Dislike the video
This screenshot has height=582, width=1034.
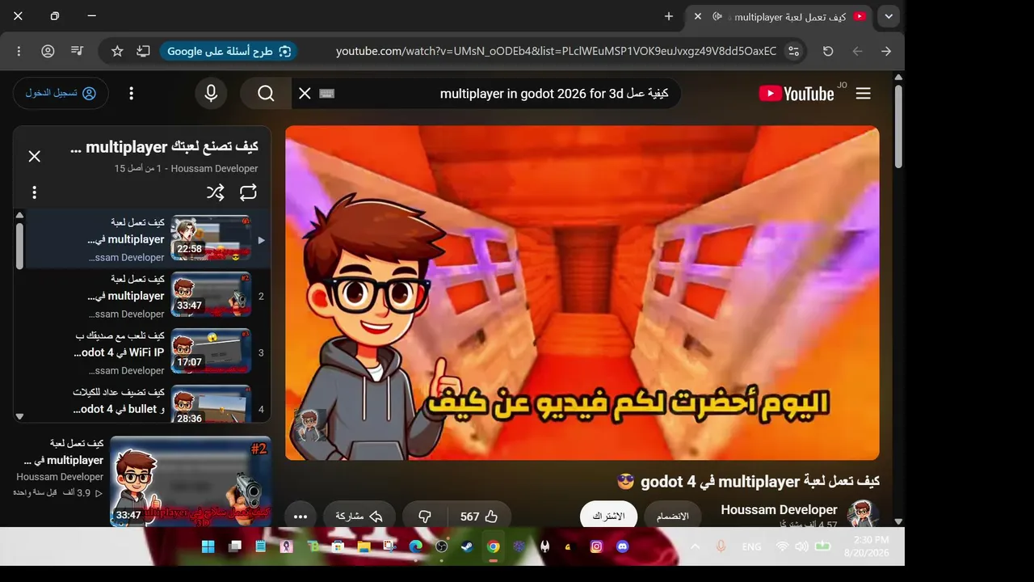coord(425,517)
